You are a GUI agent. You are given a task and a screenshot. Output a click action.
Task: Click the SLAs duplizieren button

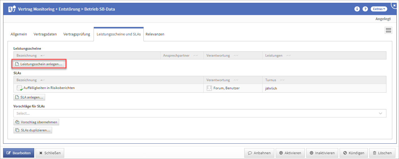33,130
